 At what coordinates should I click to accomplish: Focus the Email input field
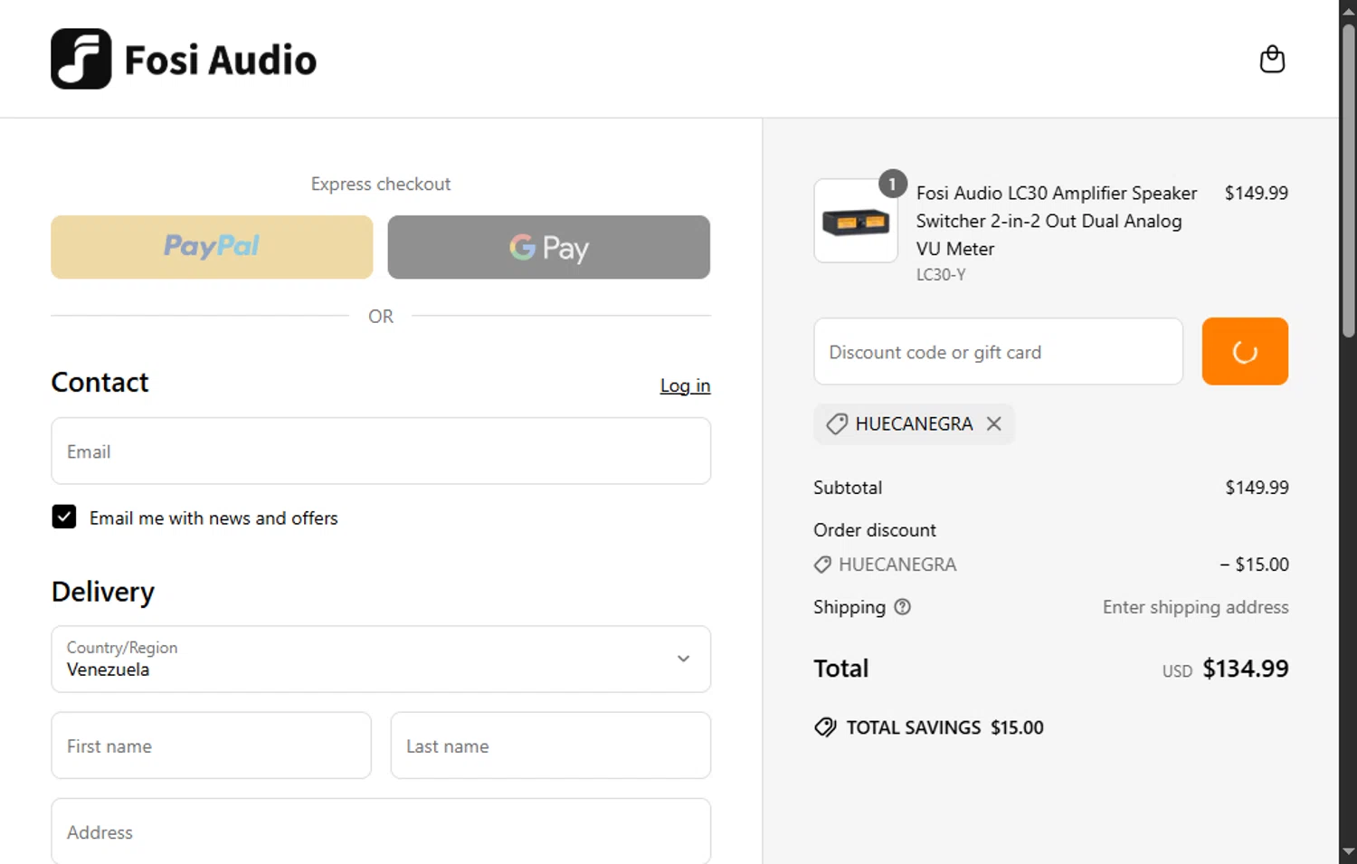(x=381, y=451)
